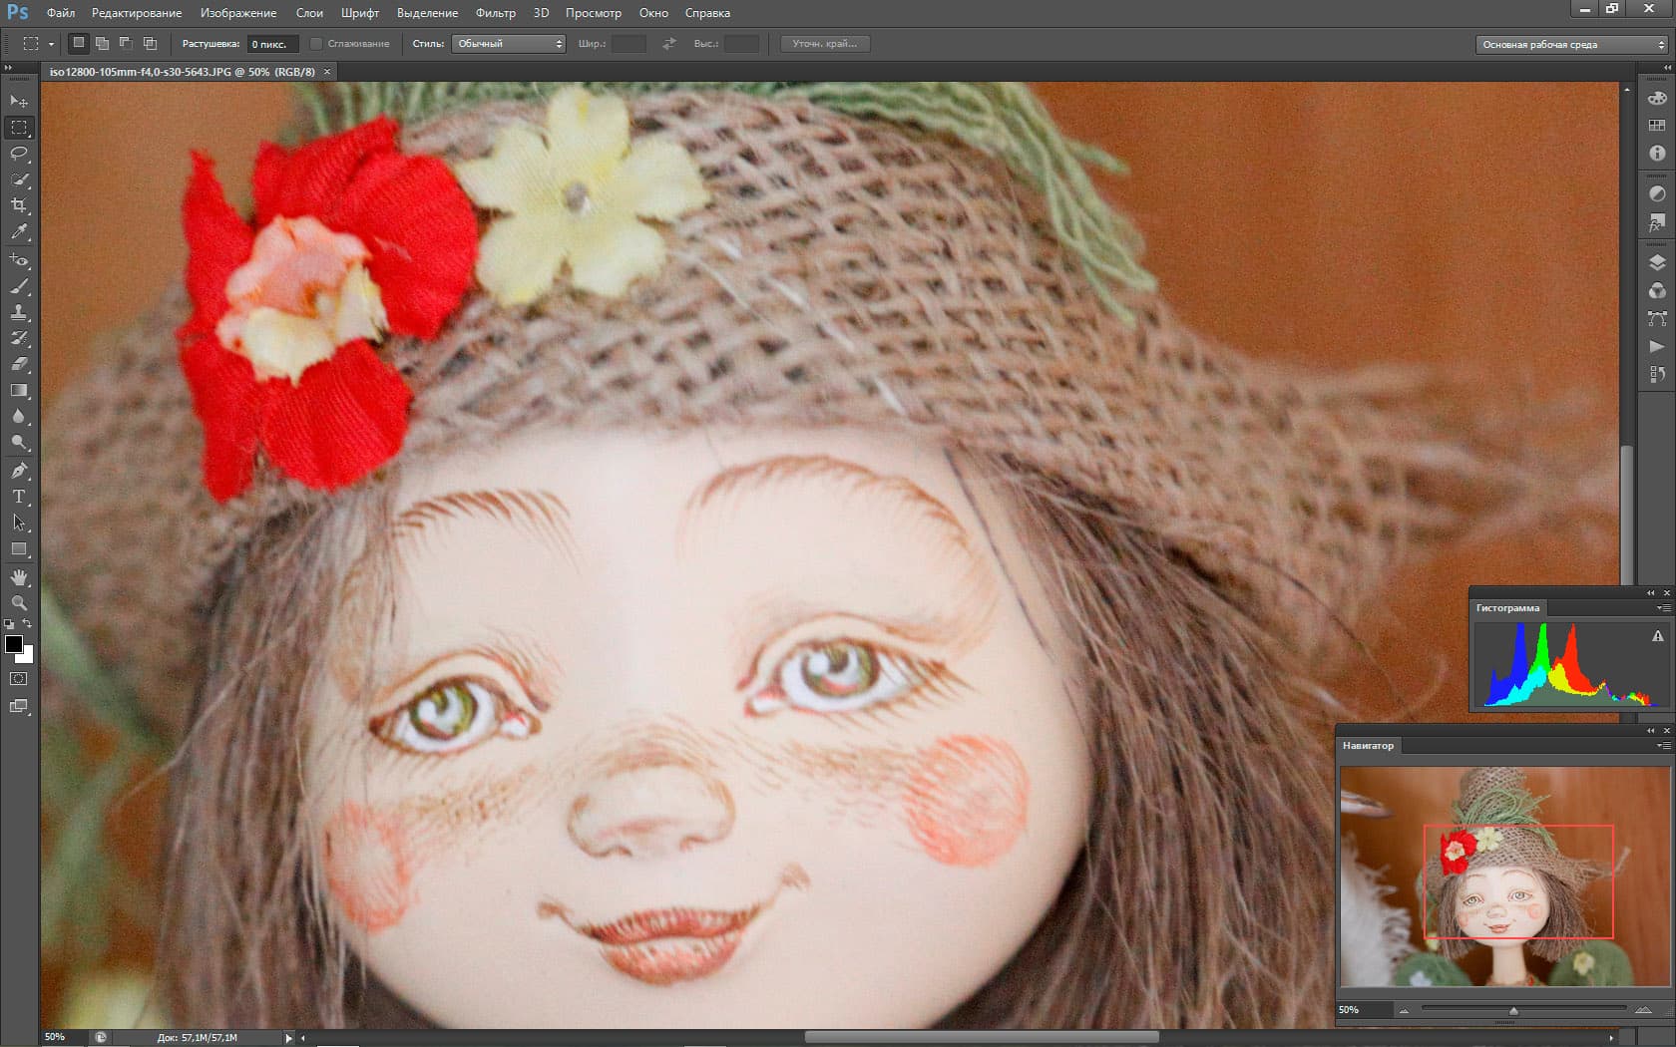Image resolution: width=1676 pixels, height=1047 pixels.
Task: Select the Dodge tool
Action: [x=19, y=442]
